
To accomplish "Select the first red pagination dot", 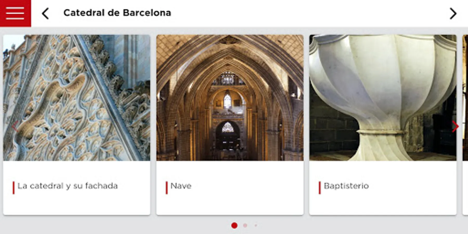I will pos(234,225).
